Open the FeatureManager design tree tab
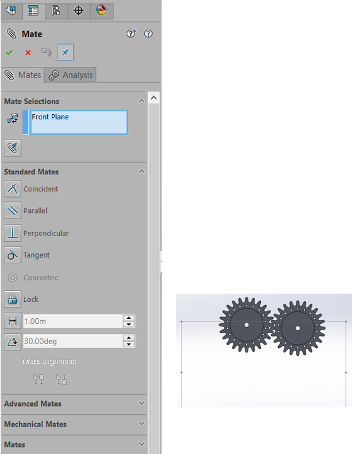 (x=11, y=11)
